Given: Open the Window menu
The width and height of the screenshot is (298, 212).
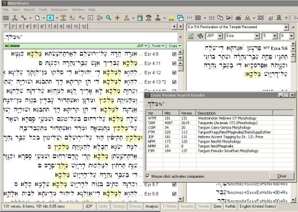Looking at the screenshot, I should click(78, 10).
